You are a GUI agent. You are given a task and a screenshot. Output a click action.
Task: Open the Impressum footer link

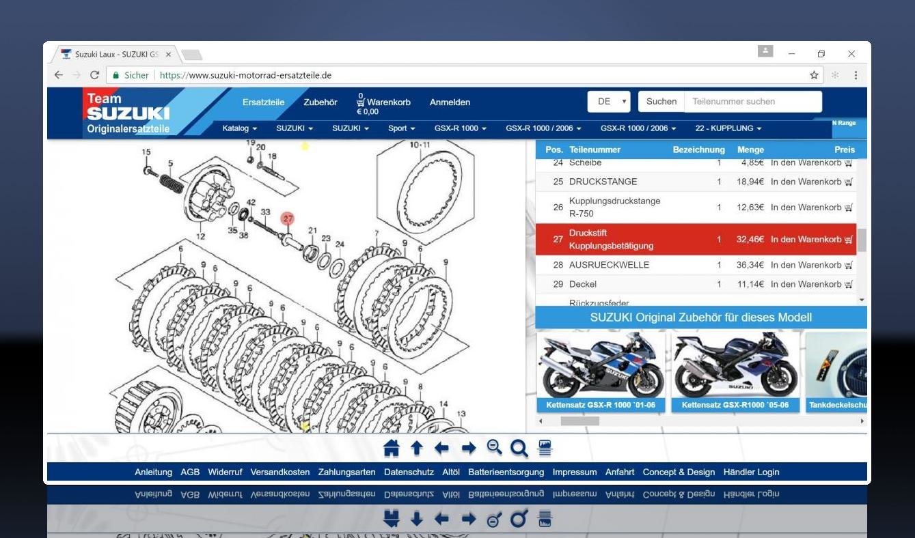(575, 472)
